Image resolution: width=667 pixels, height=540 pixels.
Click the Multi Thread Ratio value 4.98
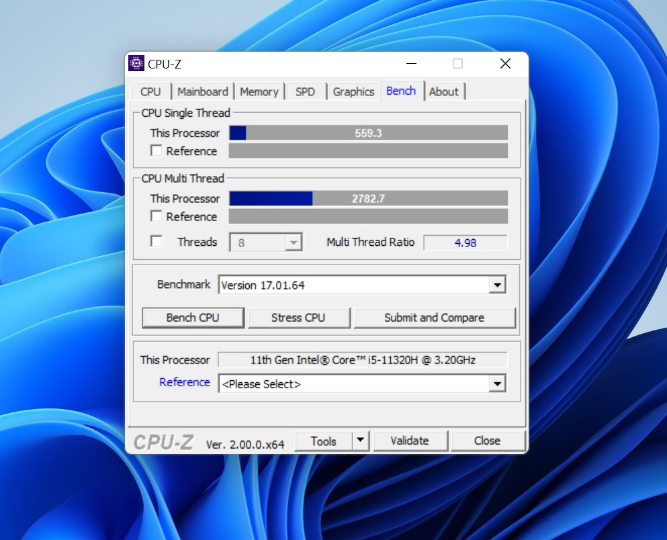point(465,242)
